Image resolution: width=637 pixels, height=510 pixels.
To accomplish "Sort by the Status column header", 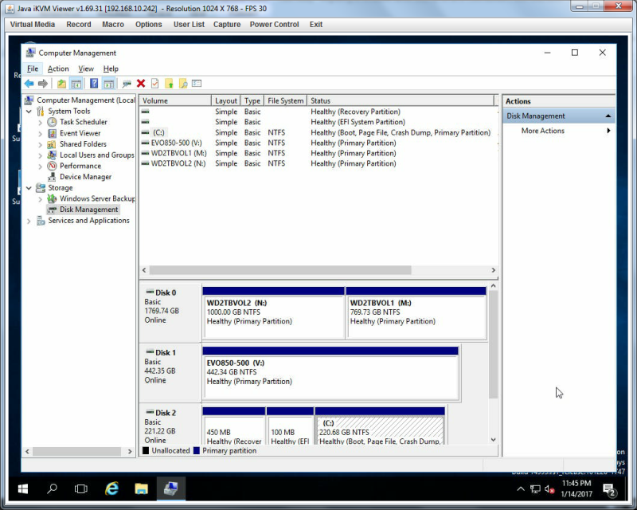I will click(x=401, y=100).
